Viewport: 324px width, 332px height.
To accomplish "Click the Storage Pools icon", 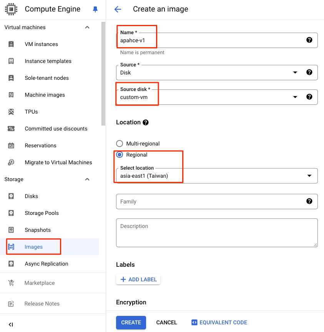I will pos(11,213).
